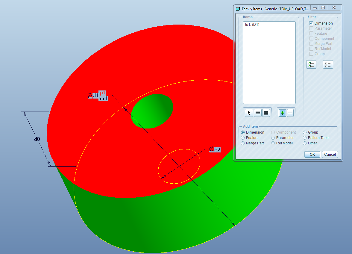The image size is (352, 254).
Task: Click the d2 diameter dimension label
Action: [x=215, y=149]
